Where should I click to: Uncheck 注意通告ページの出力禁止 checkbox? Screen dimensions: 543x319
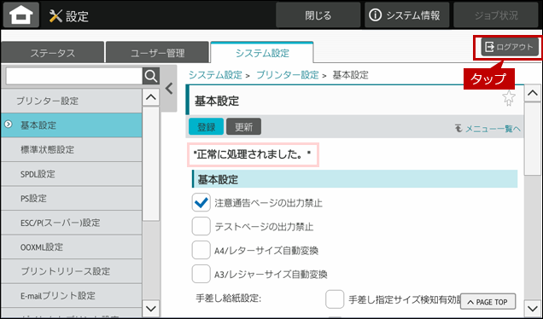[201, 202]
